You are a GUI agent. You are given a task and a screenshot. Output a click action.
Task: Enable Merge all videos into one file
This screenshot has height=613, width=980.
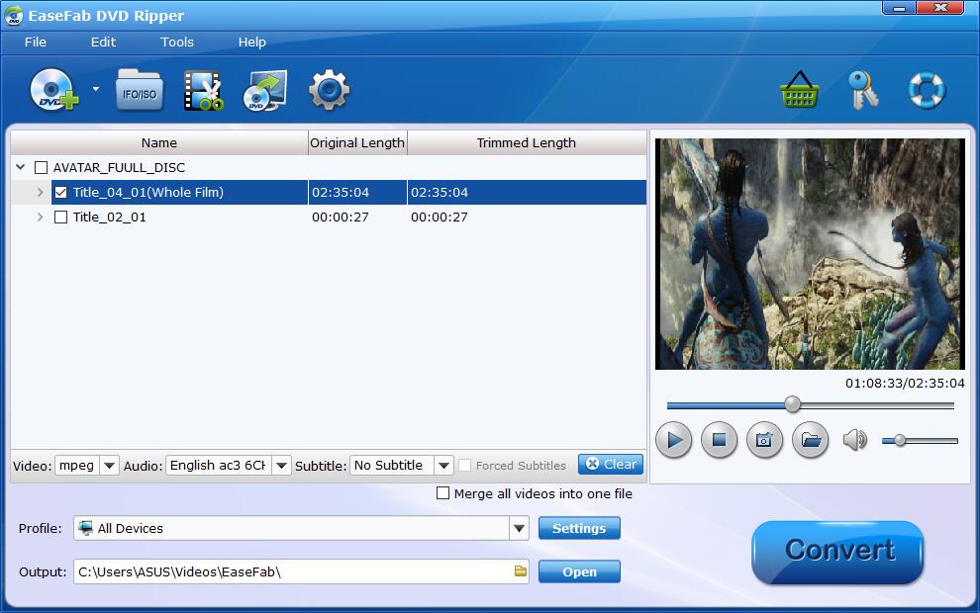click(443, 493)
